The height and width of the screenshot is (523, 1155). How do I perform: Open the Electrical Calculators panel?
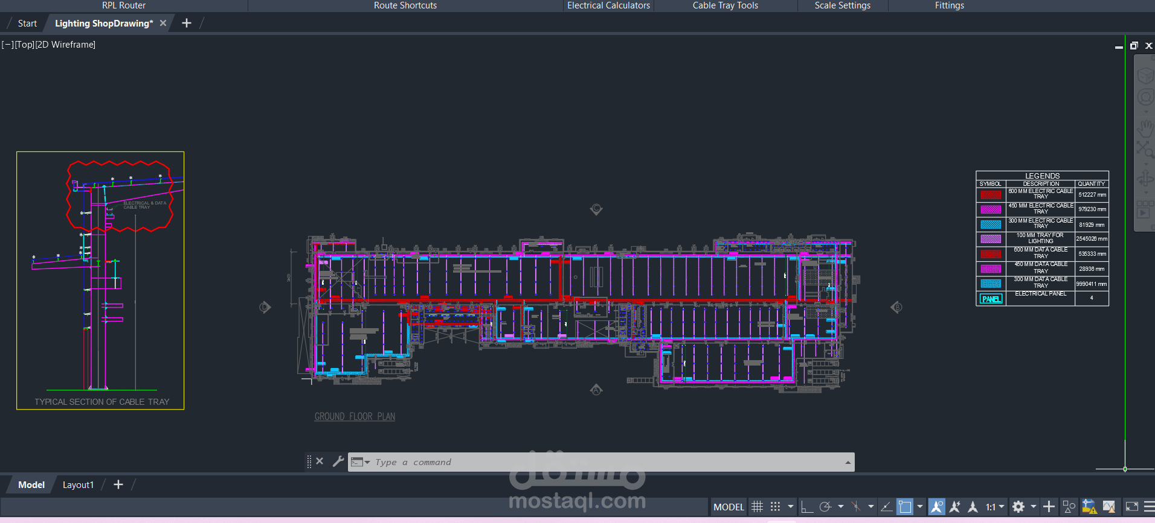point(608,5)
